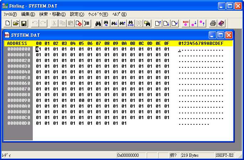
Task: Open the help book icon
Action: click(221, 23)
